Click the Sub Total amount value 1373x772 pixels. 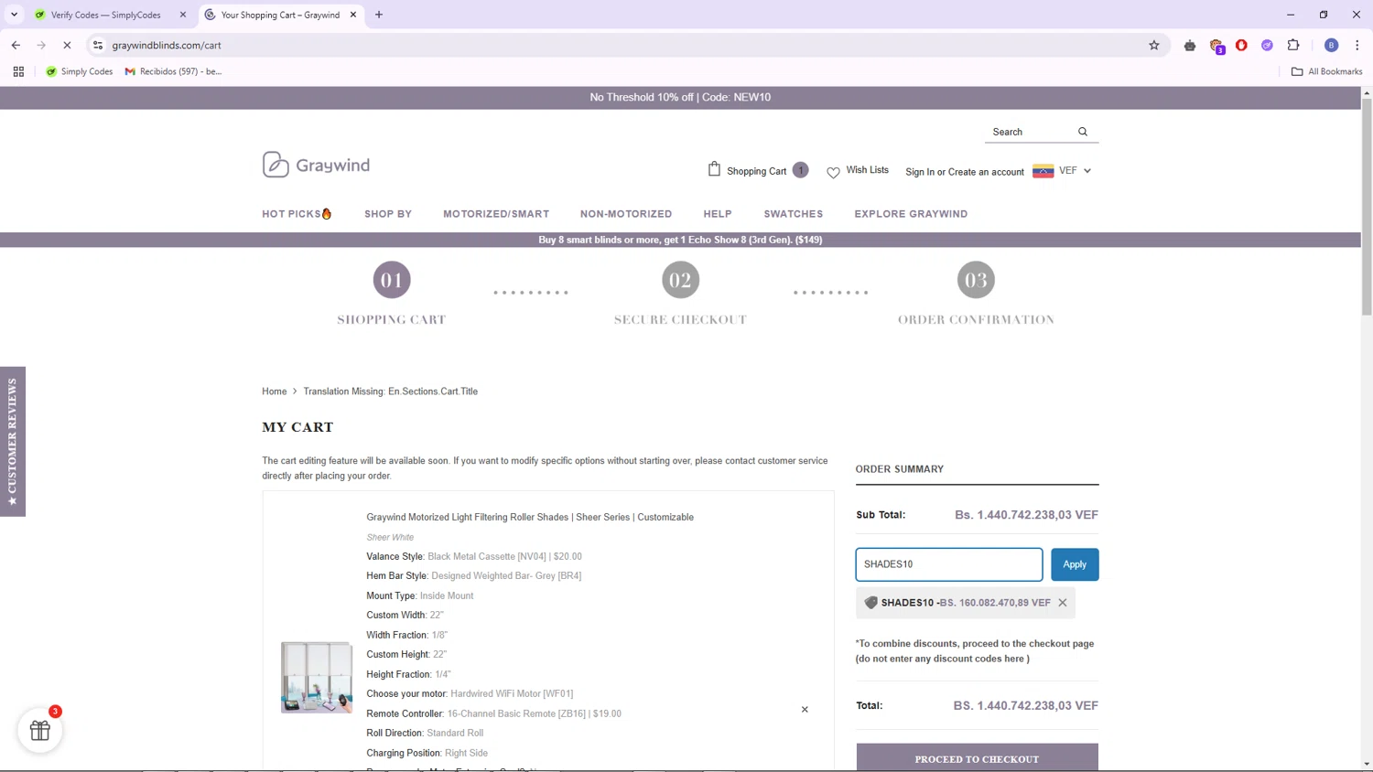[1026, 515]
